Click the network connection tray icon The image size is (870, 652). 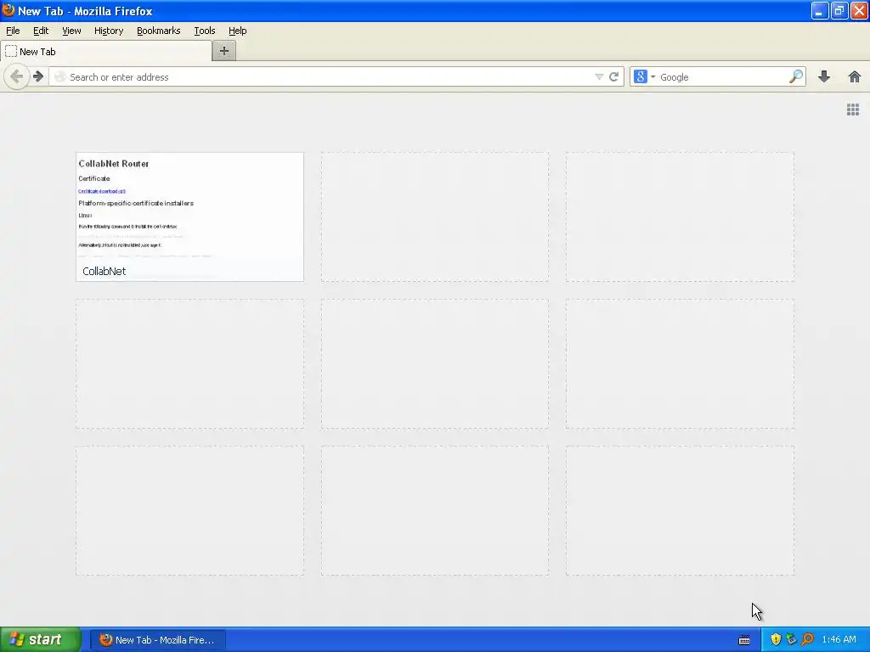pos(791,639)
